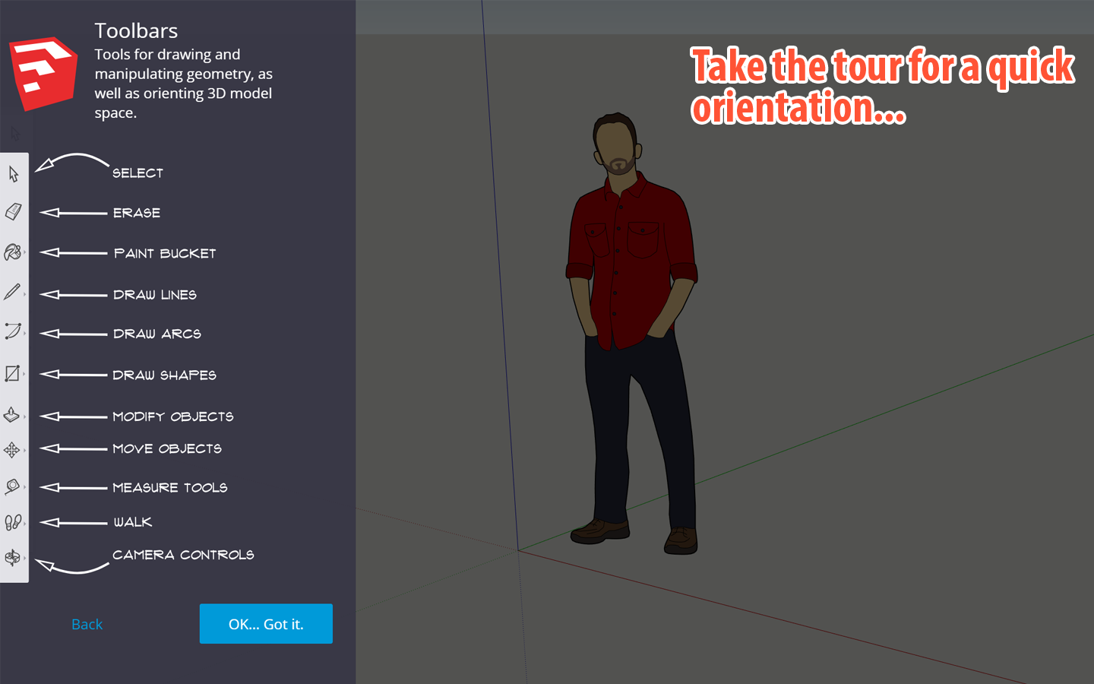Activate the Orbit camera controls tool
Screen dimensions: 1094x684
(x=12, y=558)
